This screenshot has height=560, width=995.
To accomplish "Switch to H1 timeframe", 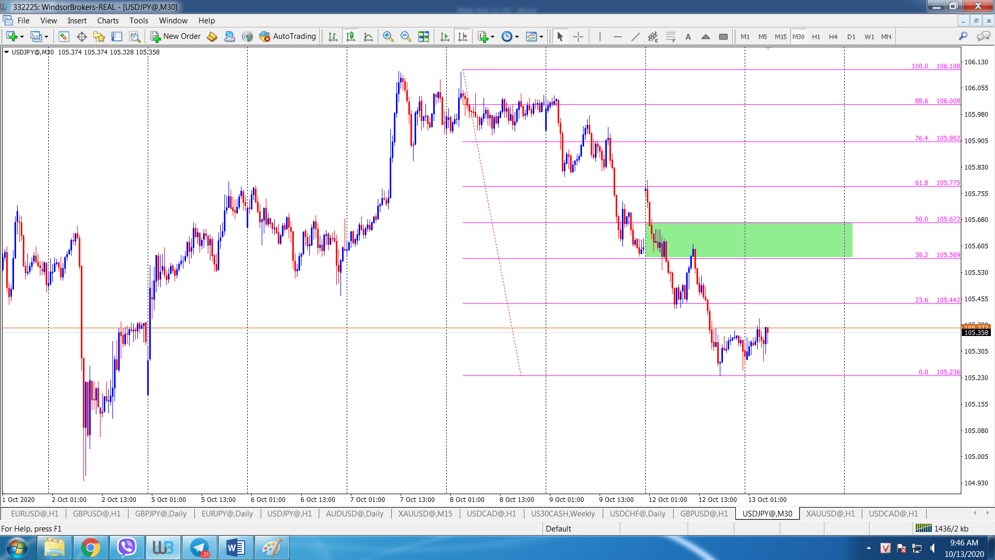I will (x=816, y=37).
